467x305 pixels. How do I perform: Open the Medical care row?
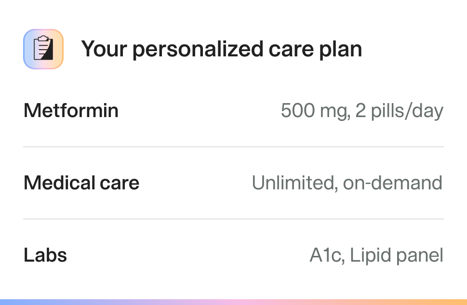pyautogui.click(x=233, y=183)
